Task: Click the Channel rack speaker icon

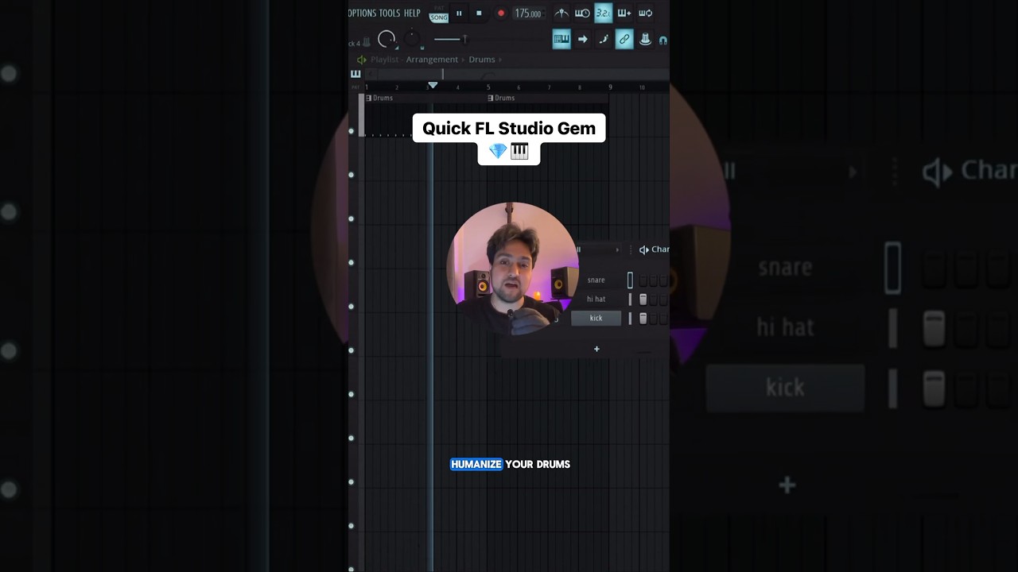Action: [643, 249]
